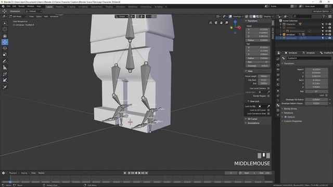Image resolution: width=333 pixels, height=187 pixels.
Task: Switch to wireframe viewport shading mode
Action: (251, 16)
